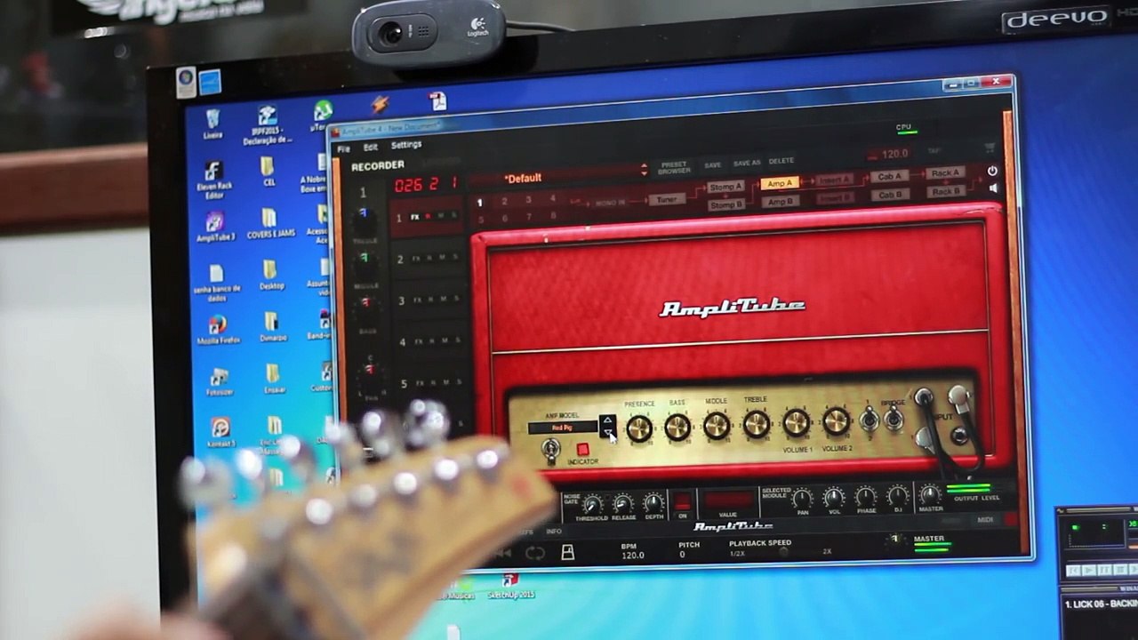This screenshot has width=1138, height=640.
Task: Open the Desktop folder icon
Action: [x=271, y=276]
